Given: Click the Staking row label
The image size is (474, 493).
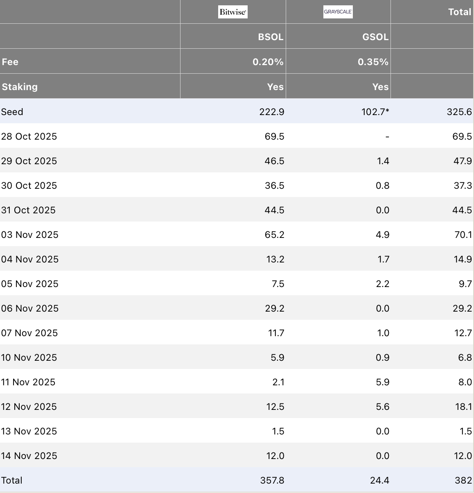Looking at the screenshot, I should [20, 87].
